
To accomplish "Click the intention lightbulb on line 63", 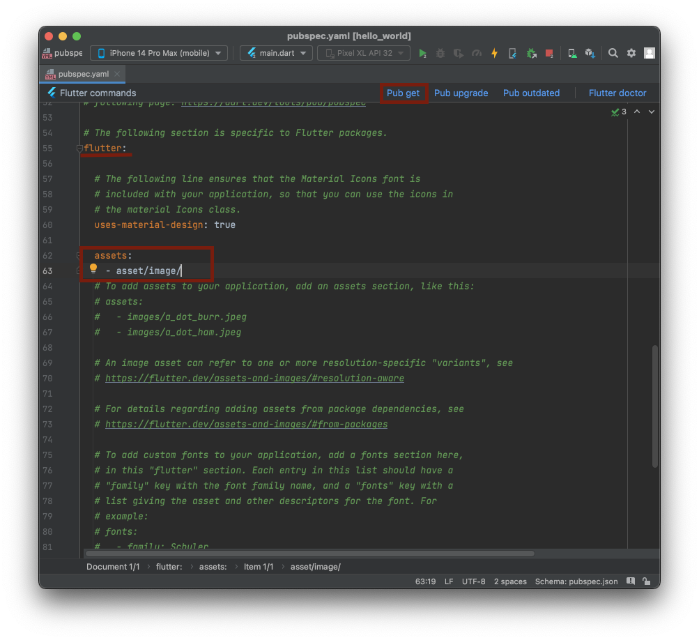I will coord(93,268).
